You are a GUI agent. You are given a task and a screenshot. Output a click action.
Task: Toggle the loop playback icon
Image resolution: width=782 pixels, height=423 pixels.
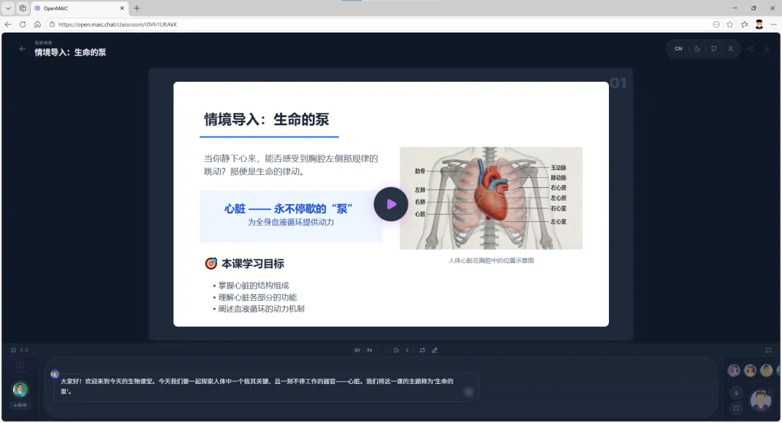pyautogui.click(x=422, y=350)
